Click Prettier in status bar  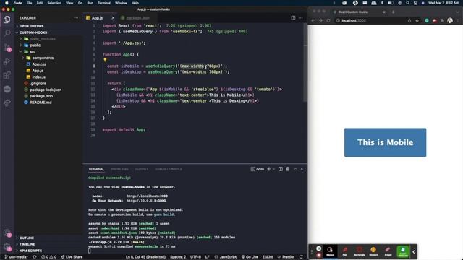coord(286,257)
